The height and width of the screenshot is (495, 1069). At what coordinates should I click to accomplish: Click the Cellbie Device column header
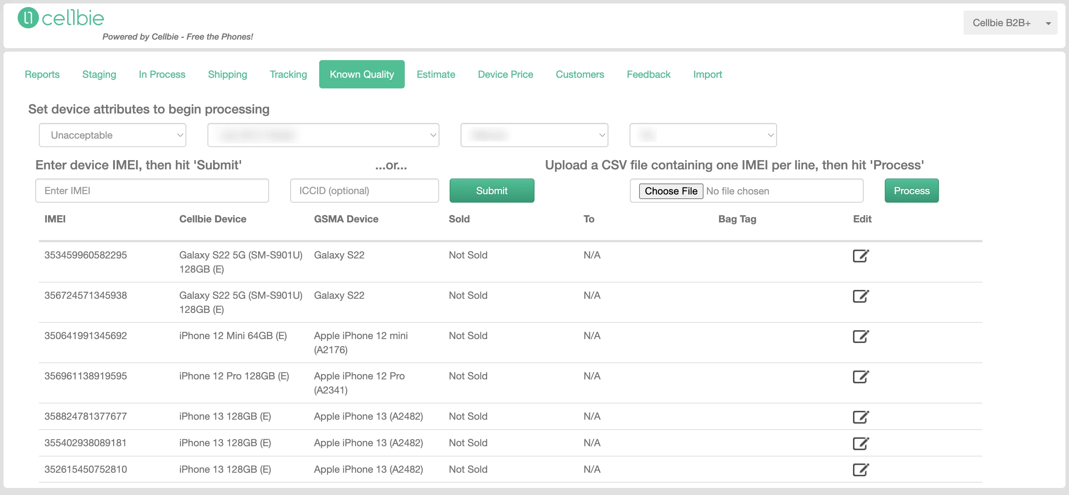(x=212, y=219)
